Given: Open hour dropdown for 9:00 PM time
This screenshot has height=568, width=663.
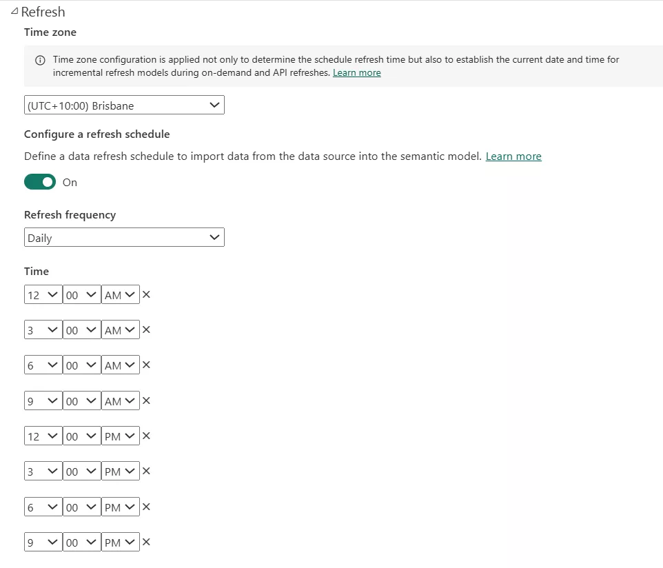Looking at the screenshot, I should click(43, 542).
